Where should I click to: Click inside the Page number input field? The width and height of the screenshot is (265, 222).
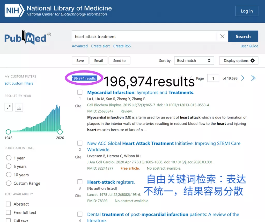click(213, 78)
